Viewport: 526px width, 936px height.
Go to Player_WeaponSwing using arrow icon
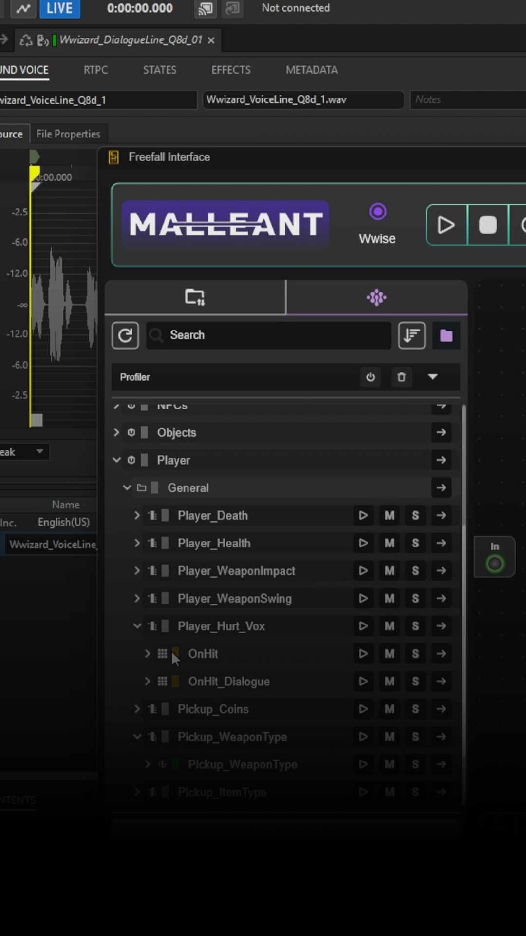[441, 599]
